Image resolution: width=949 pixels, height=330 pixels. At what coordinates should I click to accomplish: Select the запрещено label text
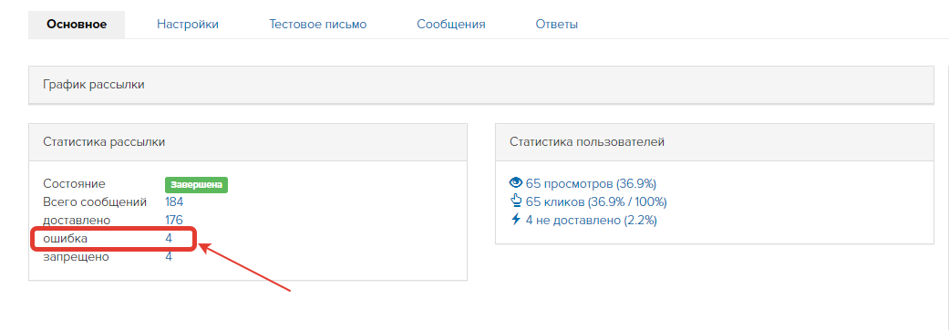coord(77,257)
